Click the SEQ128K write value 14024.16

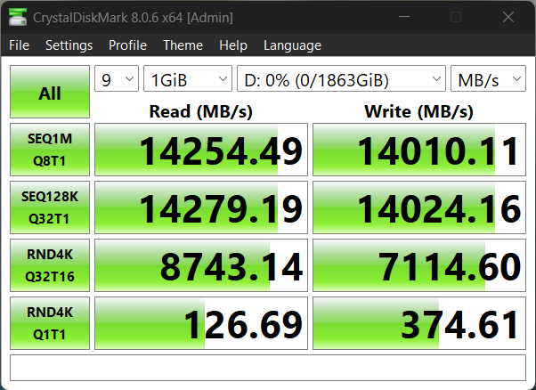point(419,207)
